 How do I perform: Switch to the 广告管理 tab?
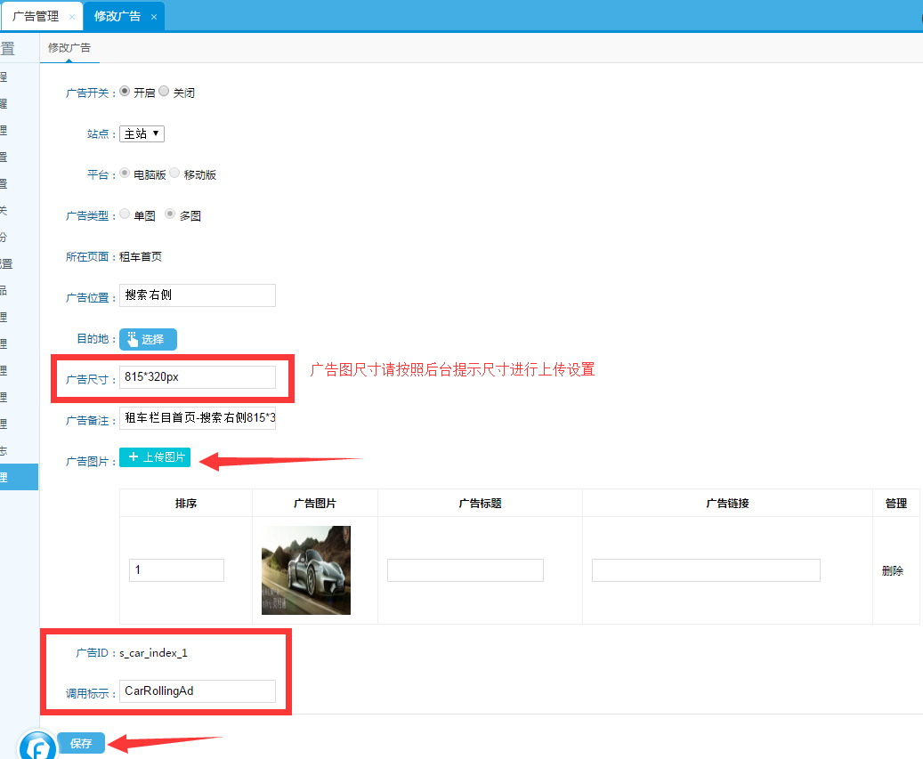[36, 17]
